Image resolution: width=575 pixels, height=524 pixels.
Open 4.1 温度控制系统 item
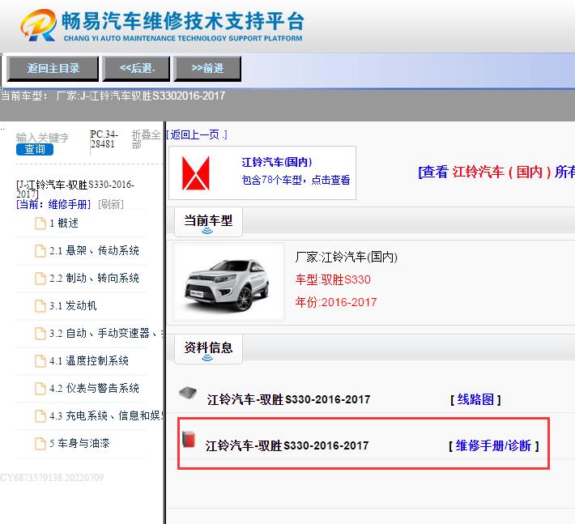(x=89, y=360)
